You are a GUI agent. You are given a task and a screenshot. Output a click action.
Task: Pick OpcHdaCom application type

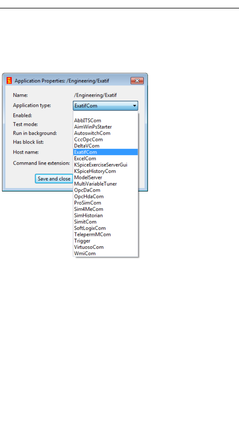click(x=105, y=196)
